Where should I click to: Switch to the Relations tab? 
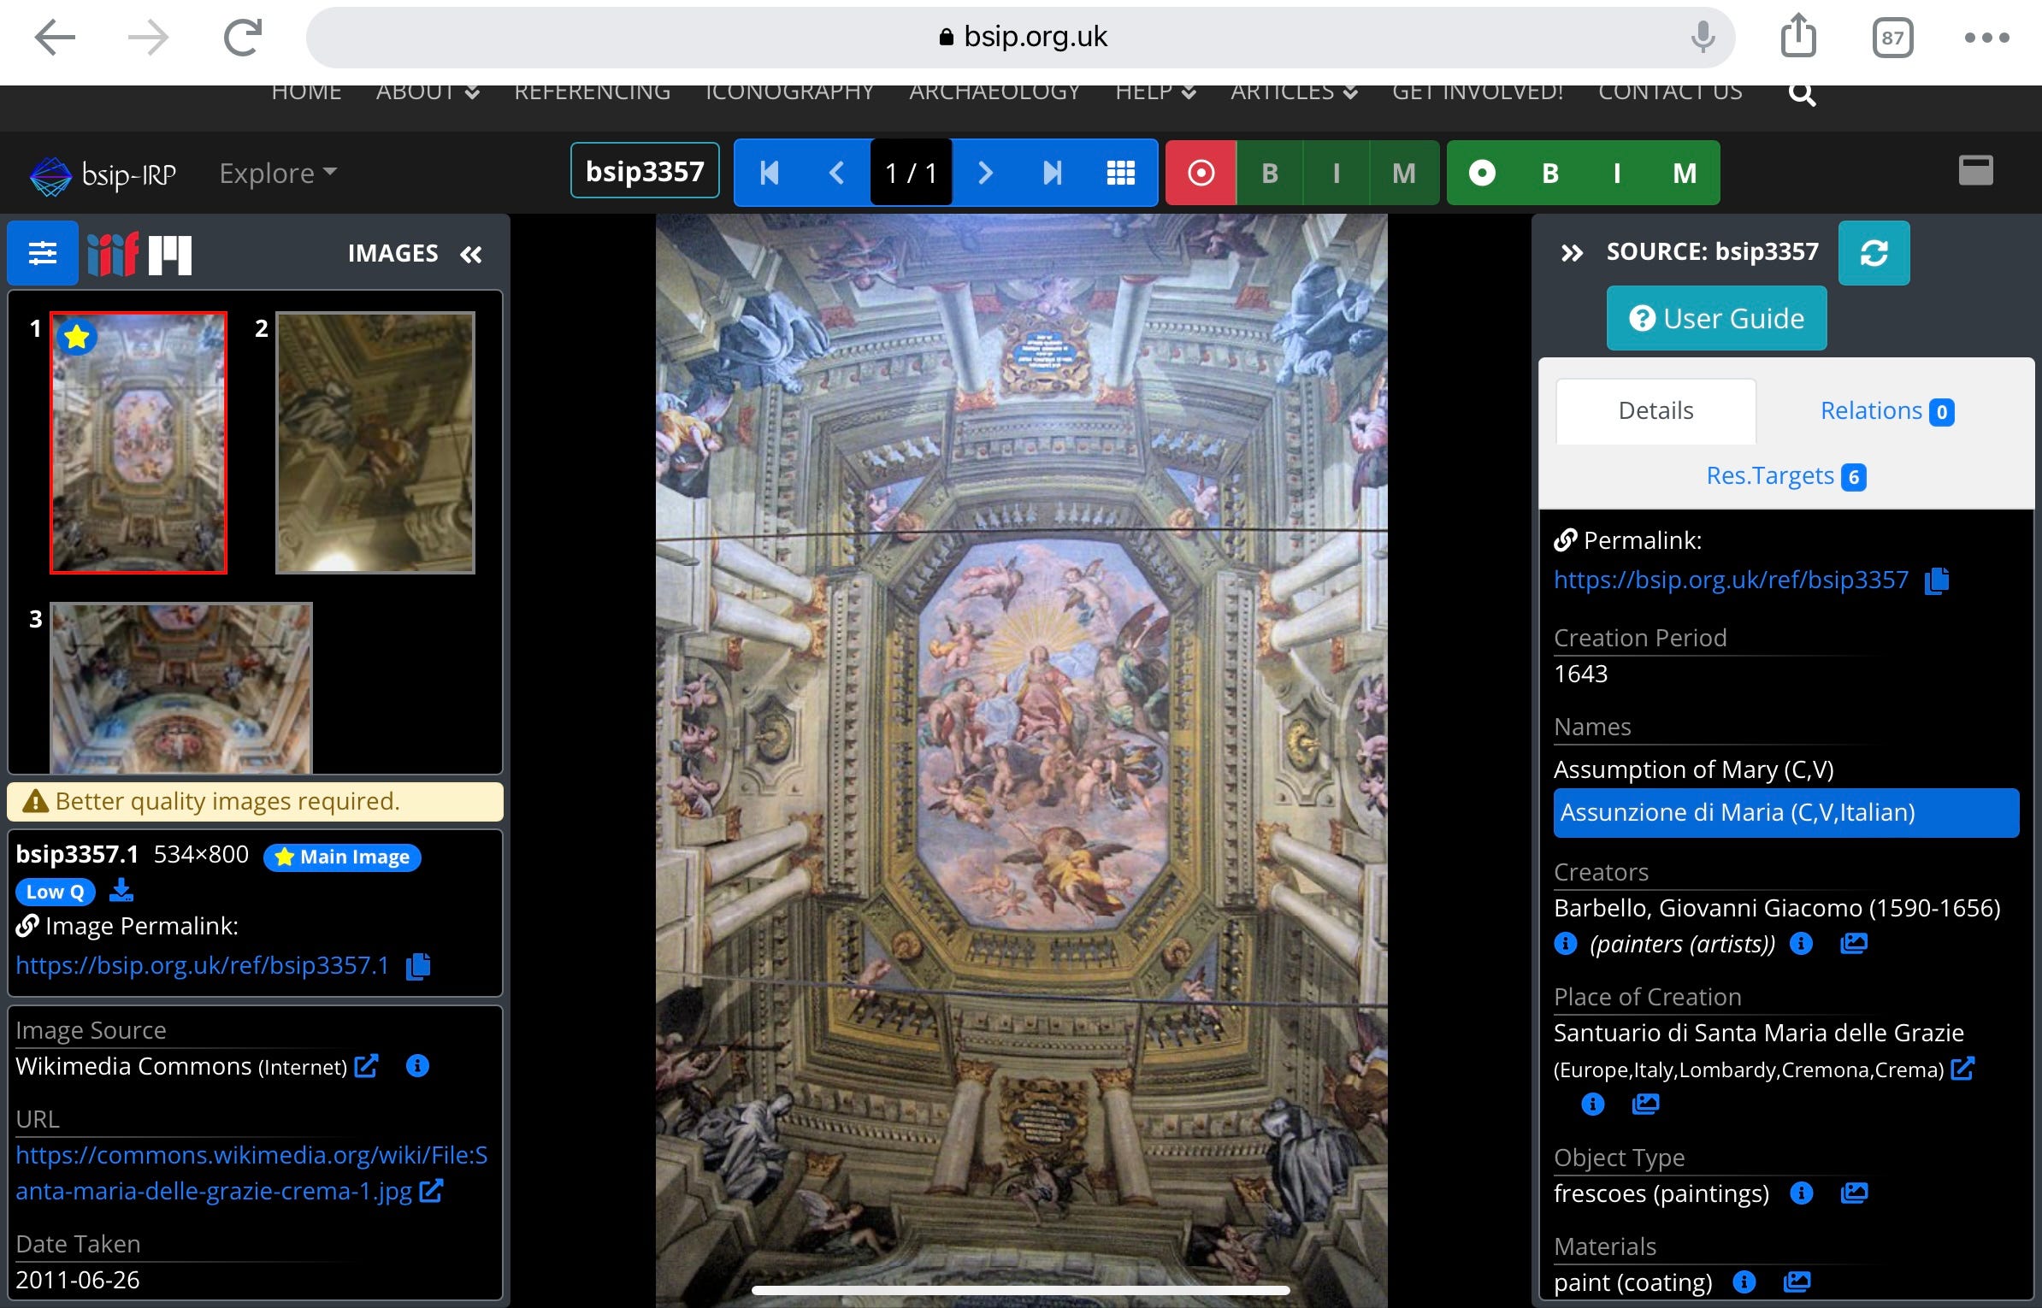pos(1886,411)
